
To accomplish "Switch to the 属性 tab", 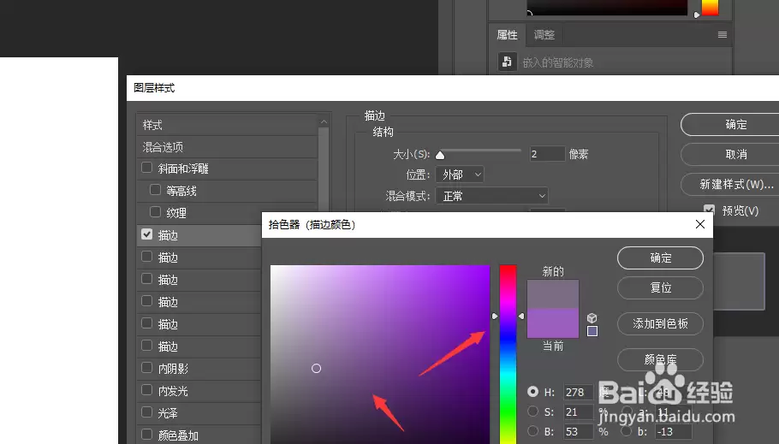I will (508, 35).
